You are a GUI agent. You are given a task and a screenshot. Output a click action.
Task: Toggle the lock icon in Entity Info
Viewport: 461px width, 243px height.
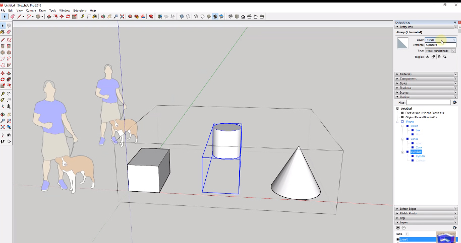[433, 57]
